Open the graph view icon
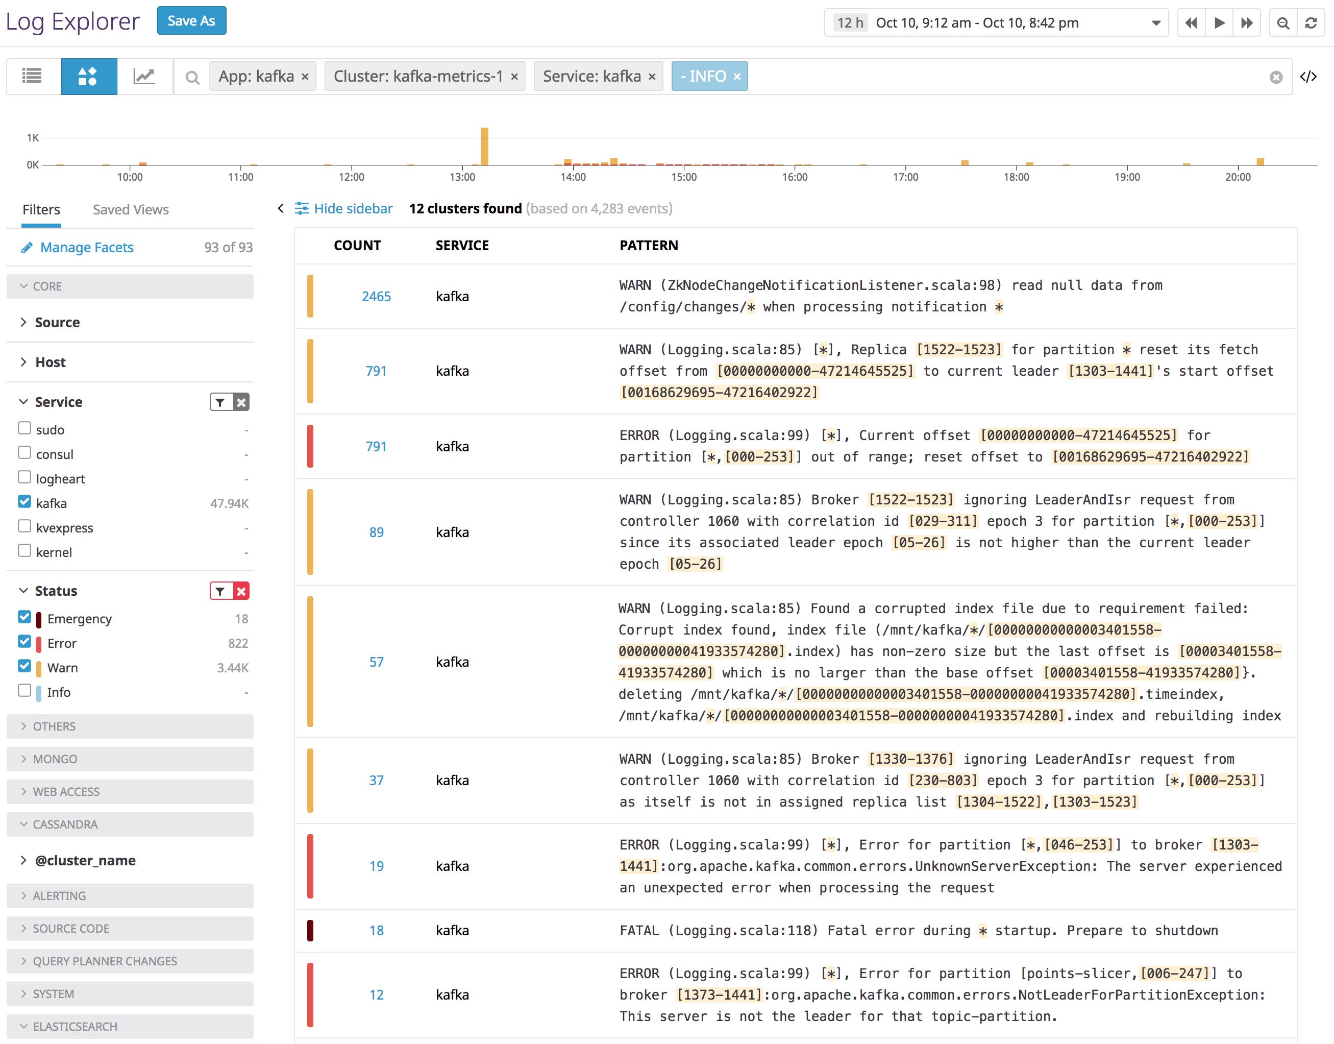 pos(145,77)
